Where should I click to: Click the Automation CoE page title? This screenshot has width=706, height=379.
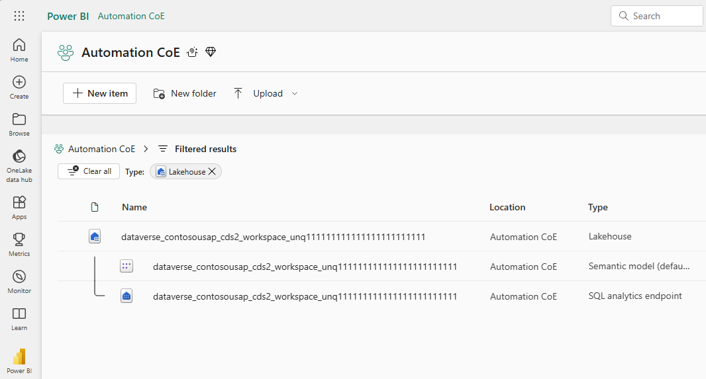[x=130, y=53]
